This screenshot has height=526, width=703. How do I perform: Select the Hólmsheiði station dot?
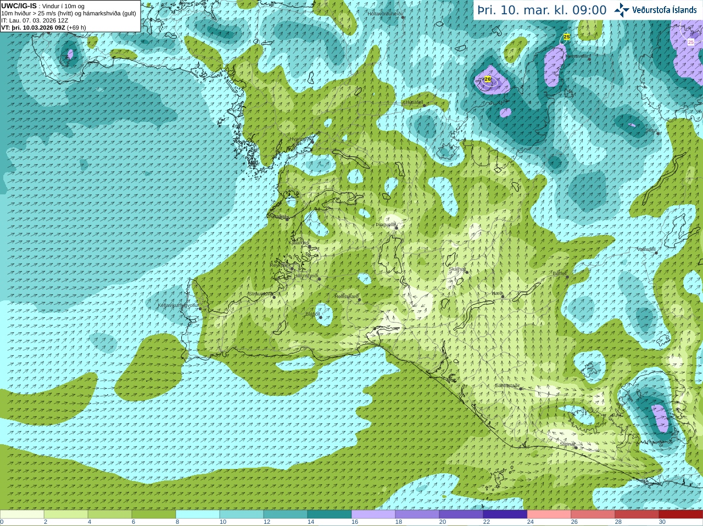pos(319,279)
